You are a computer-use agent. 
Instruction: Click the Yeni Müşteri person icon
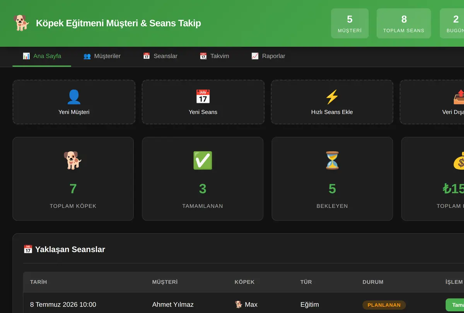click(74, 97)
